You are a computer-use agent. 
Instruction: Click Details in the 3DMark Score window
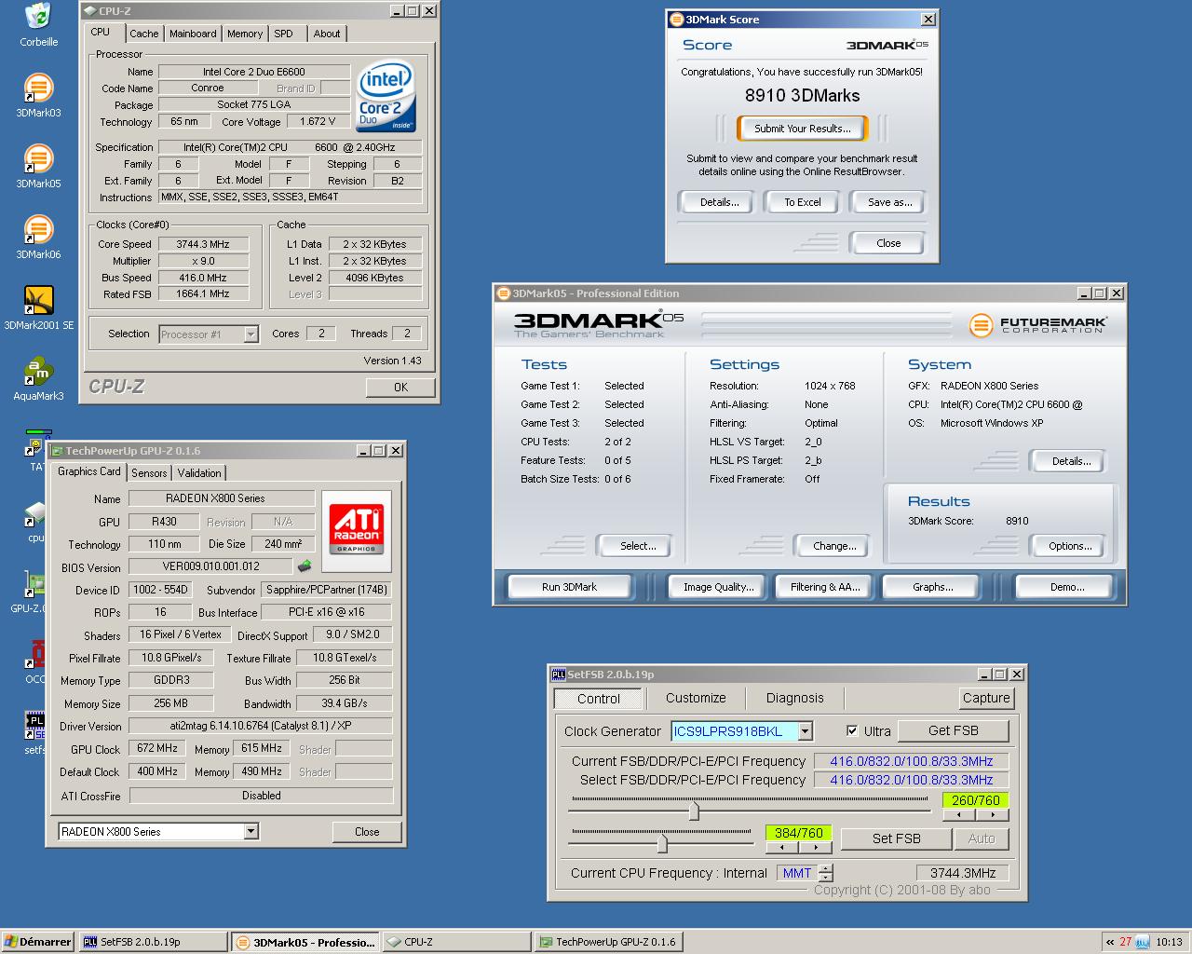(x=719, y=202)
